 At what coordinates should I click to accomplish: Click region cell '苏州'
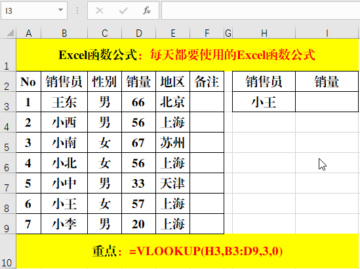[173, 142]
